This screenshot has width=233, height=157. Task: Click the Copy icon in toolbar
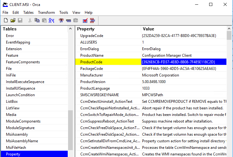point(37,21)
